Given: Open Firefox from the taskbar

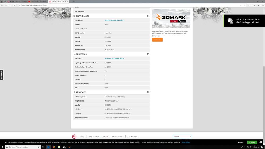Looking at the screenshot, I should tap(54, 147).
